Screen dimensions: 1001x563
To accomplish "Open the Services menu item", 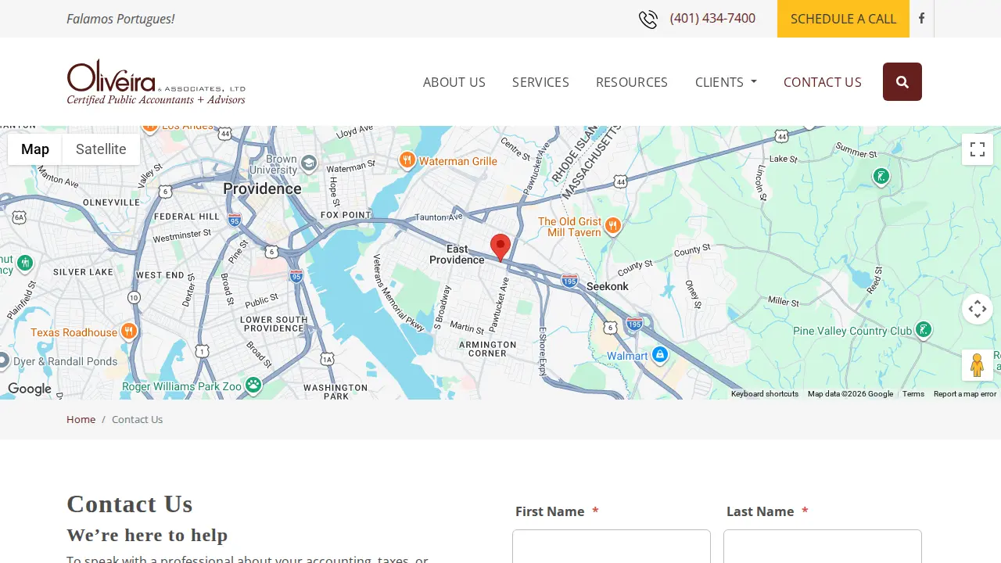I will click(x=540, y=82).
